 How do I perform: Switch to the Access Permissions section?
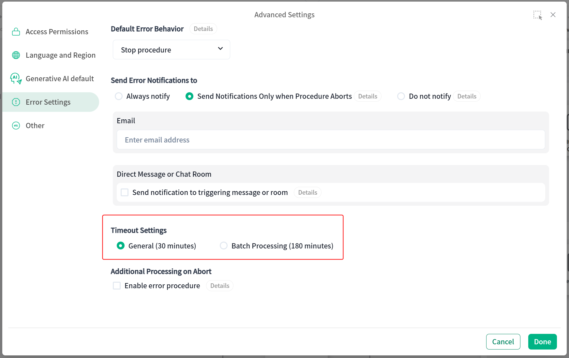click(x=57, y=32)
